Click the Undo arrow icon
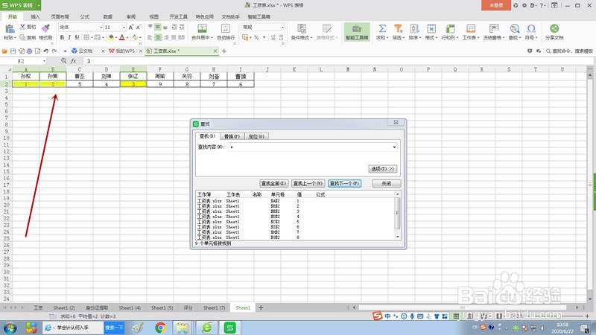This screenshot has width=596, height=335. click(46, 51)
